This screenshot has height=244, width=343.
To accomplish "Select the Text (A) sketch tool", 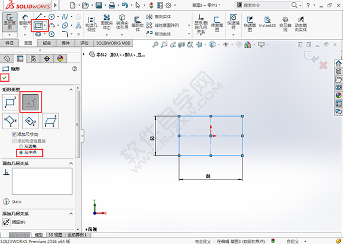I will tap(78, 26).
